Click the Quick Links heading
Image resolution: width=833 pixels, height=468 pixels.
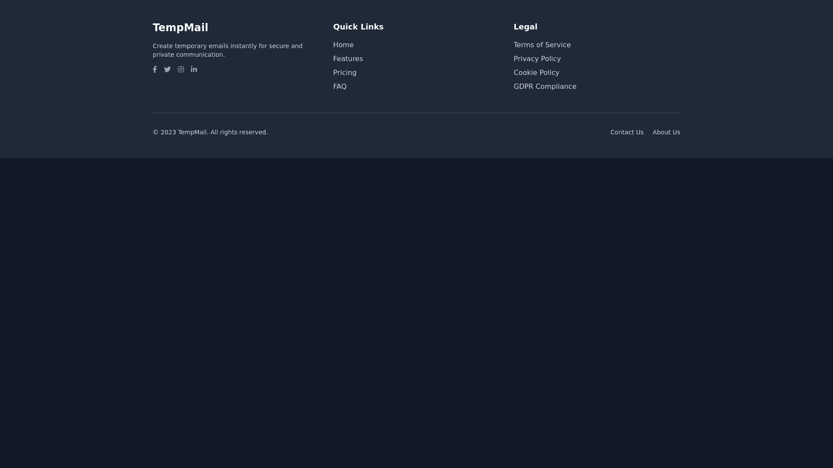pyautogui.click(x=358, y=27)
